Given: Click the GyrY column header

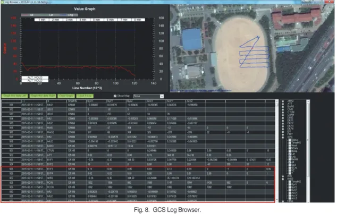Looking at the screenshot, I should pyautogui.click(x=116, y=101).
